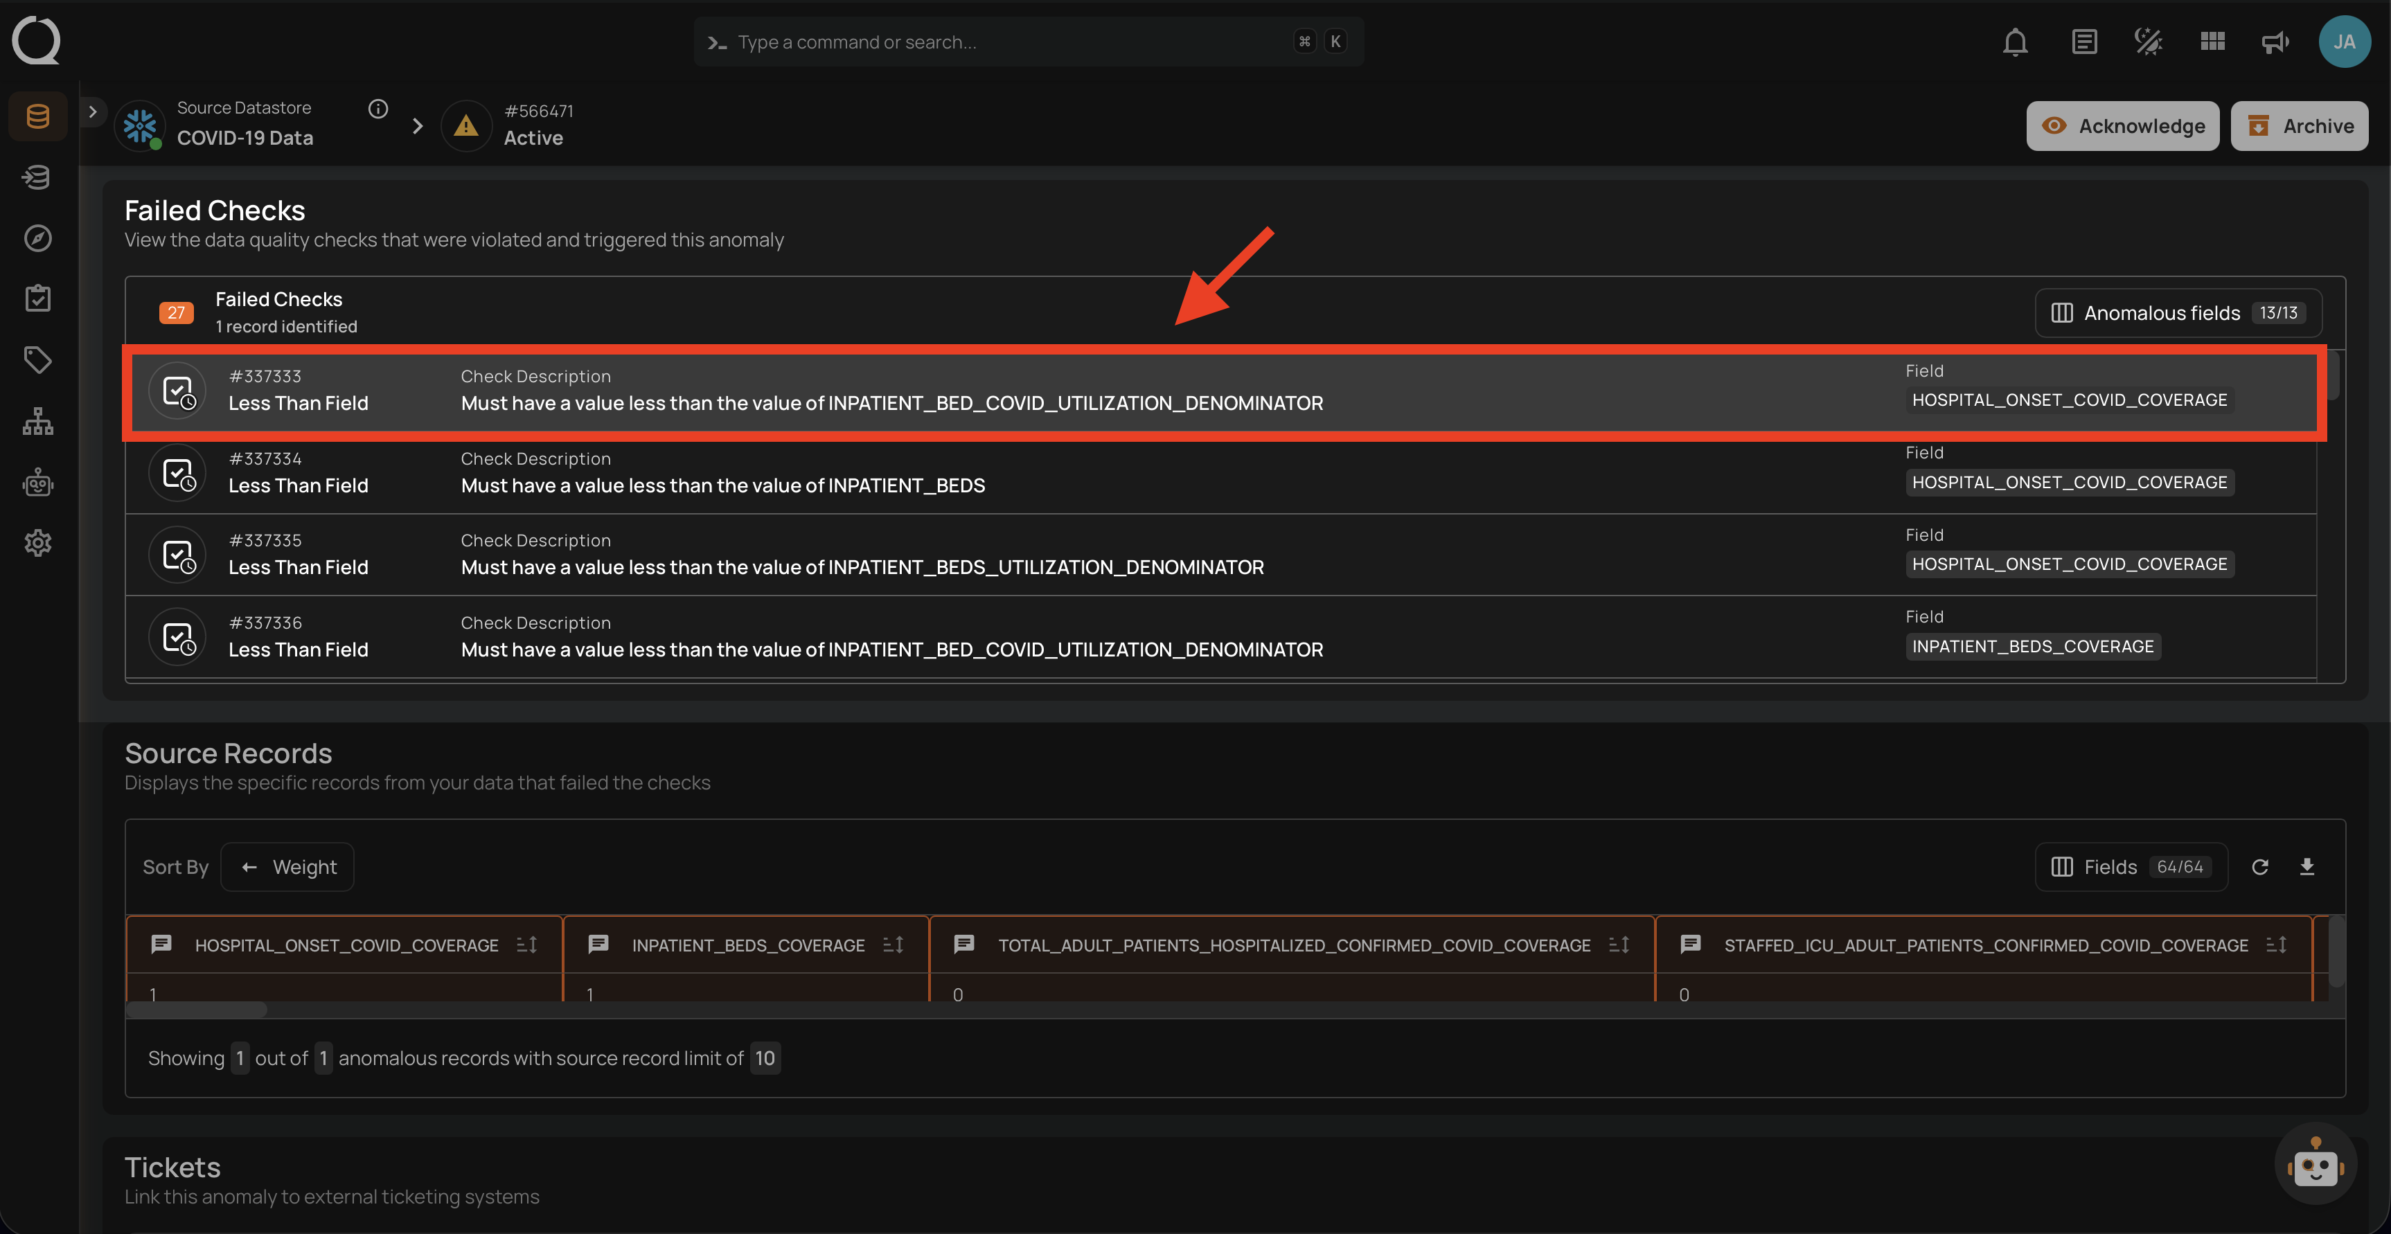Download the source records
The width and height of the screenshot is (2391, 1234).
(x=2306, y=866)
